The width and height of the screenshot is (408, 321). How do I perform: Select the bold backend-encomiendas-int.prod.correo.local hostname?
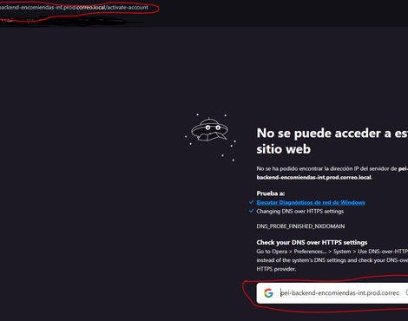pyautogui.click(x=313, y=177)
